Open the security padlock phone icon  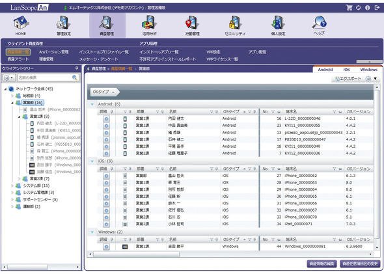[235, 23]
